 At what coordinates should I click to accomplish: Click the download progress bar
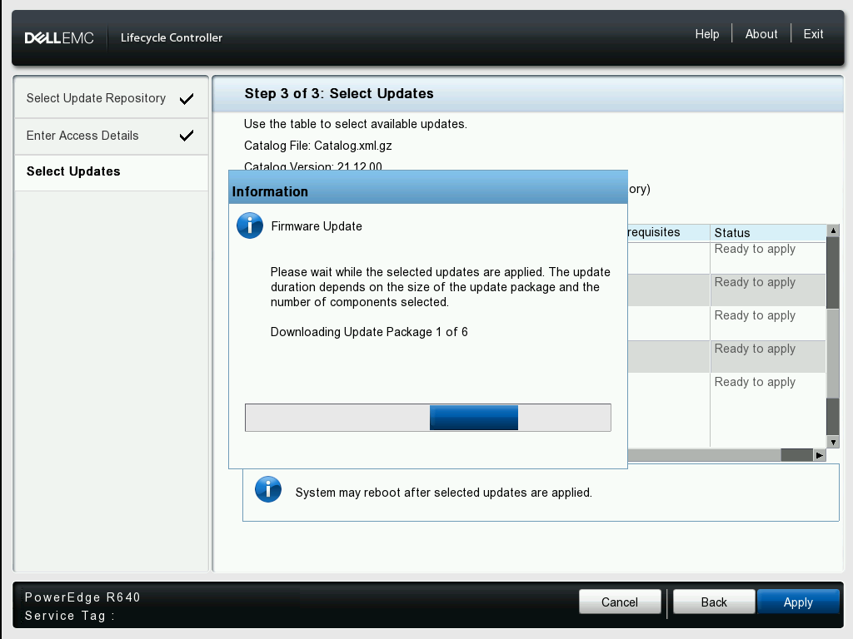point(427,417)
